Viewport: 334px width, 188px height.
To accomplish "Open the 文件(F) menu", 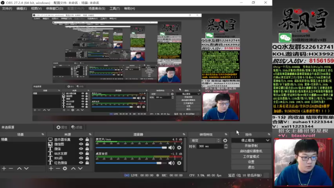I will pyautogui.click(x=7, y=8).
